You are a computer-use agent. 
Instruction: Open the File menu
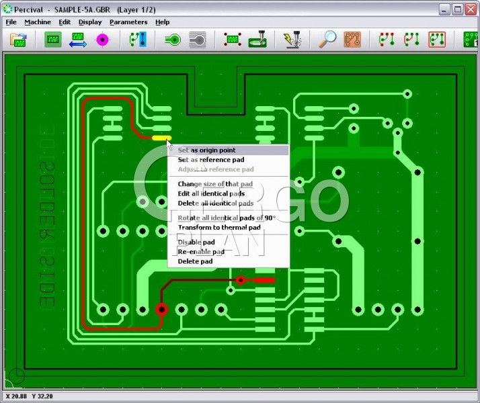[x=11, y=21]
